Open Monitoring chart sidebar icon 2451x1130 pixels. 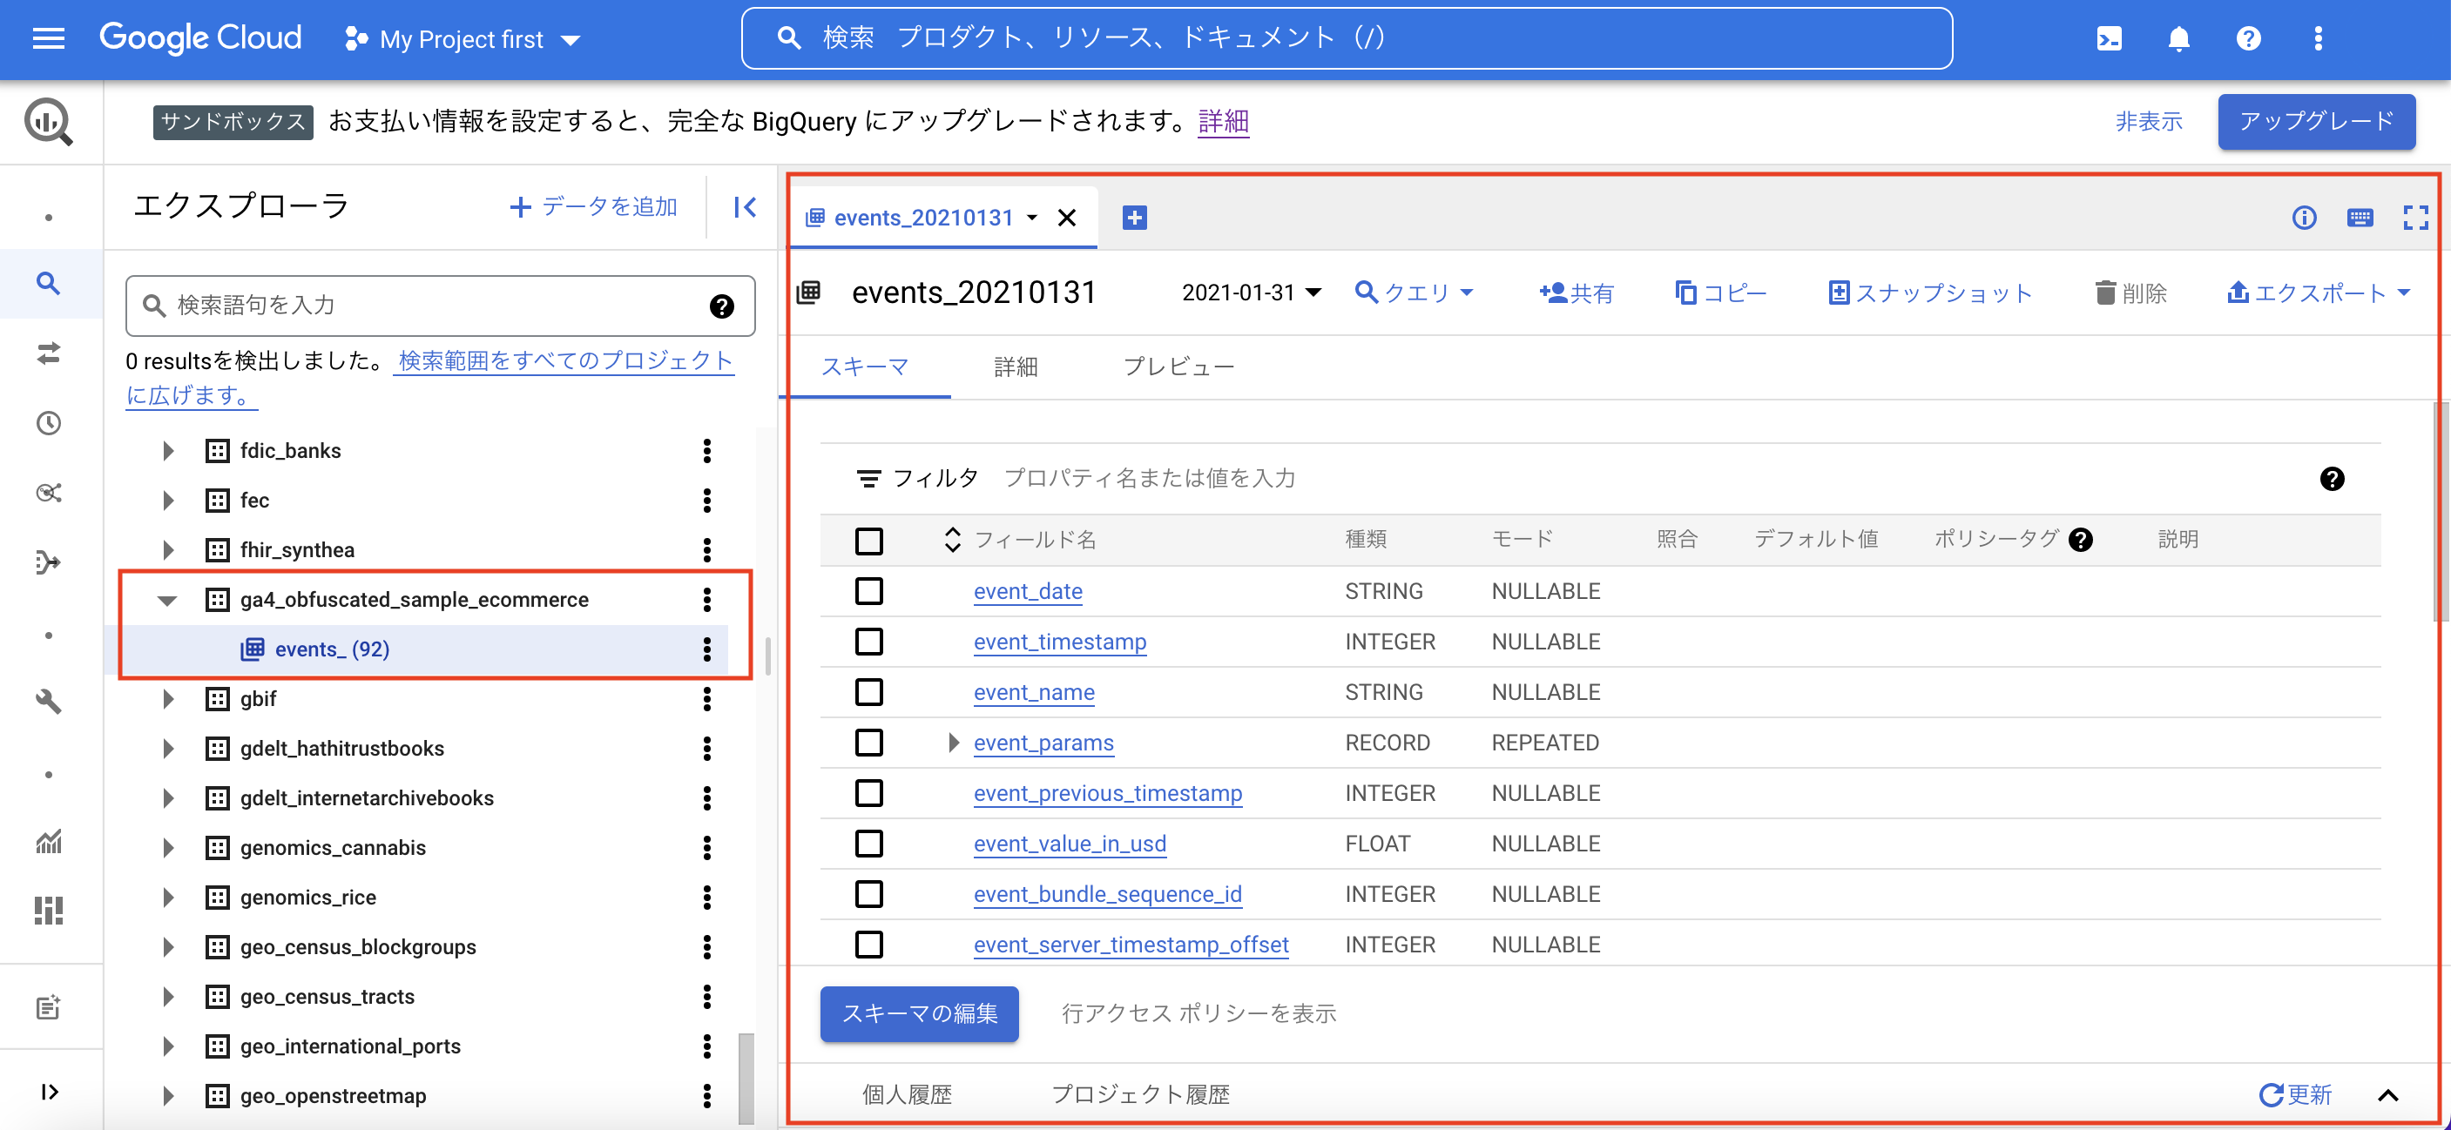pos(49,841)
